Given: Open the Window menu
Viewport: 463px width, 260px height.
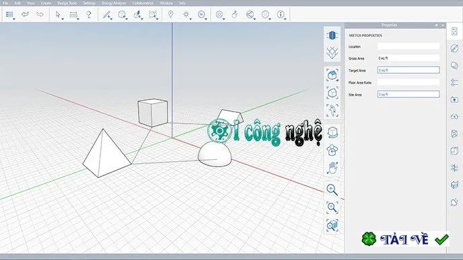Looking at the screenshot, I should click(166, 3).
